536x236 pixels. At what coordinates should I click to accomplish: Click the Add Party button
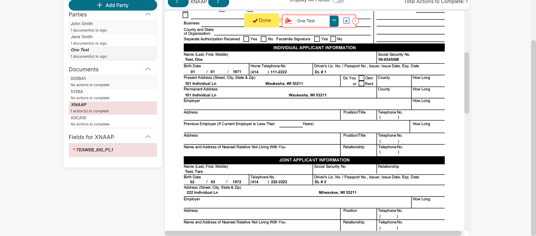(113, 5)
